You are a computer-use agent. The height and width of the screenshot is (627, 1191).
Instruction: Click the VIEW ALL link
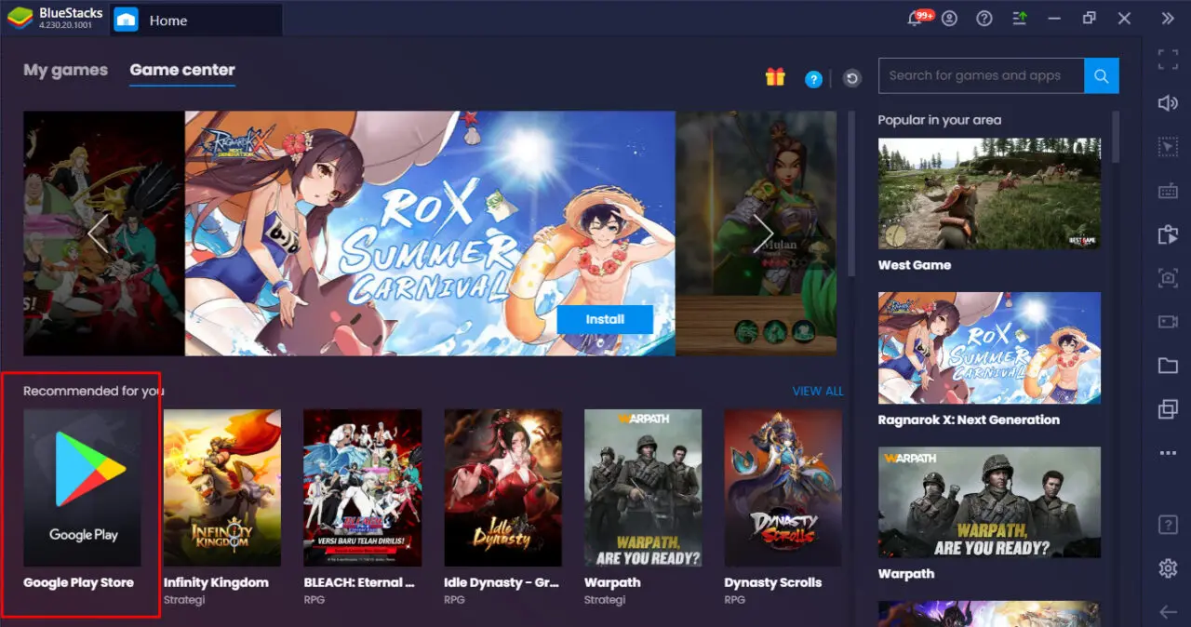click(818, 391)
